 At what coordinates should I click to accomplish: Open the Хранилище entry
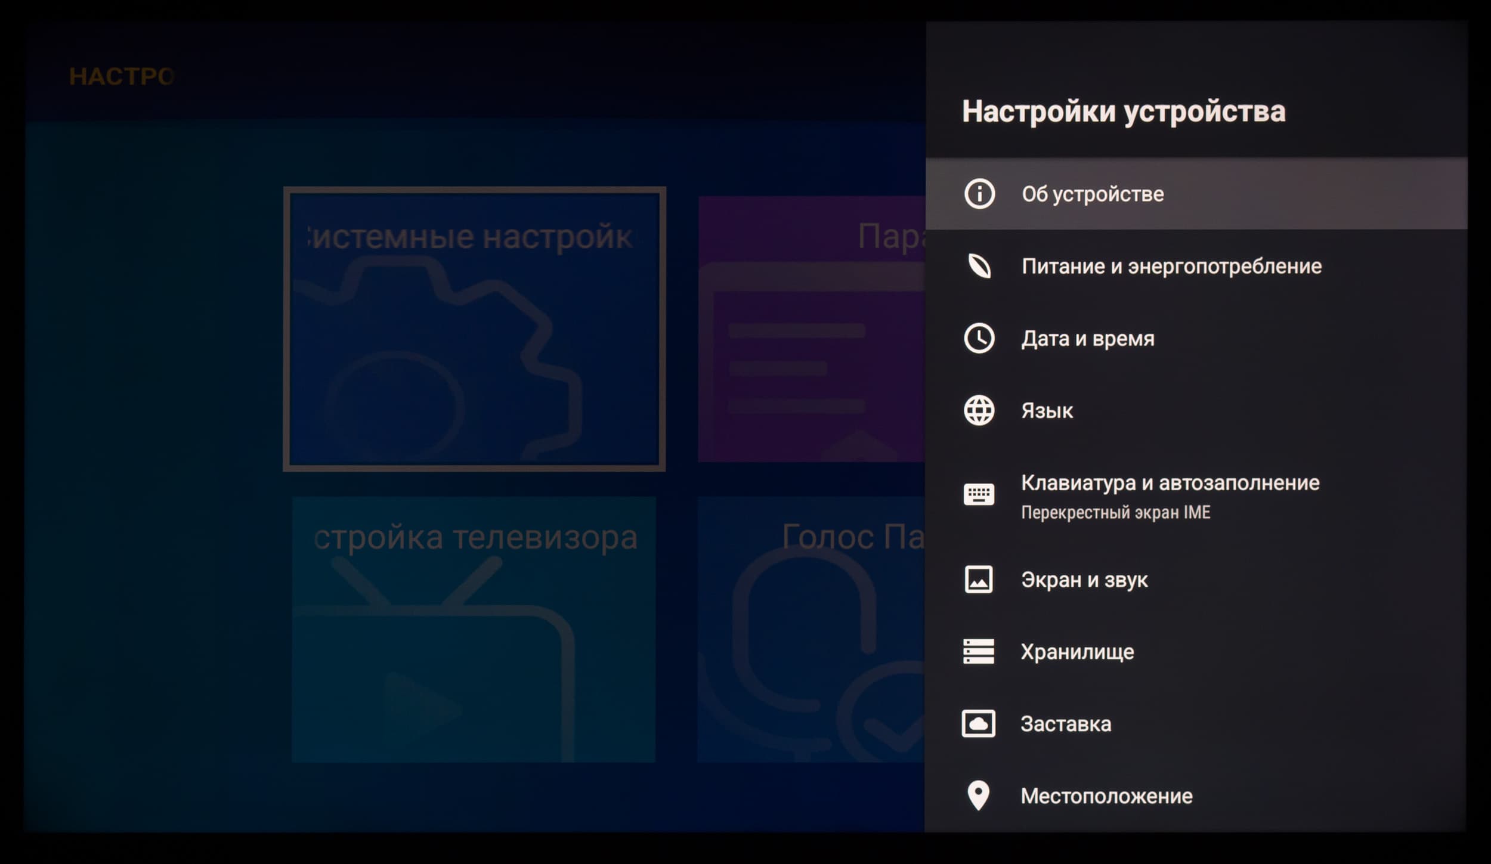click(1077, 652)
